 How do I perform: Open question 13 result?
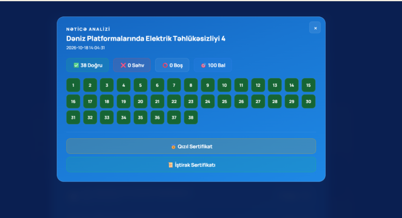275,85
